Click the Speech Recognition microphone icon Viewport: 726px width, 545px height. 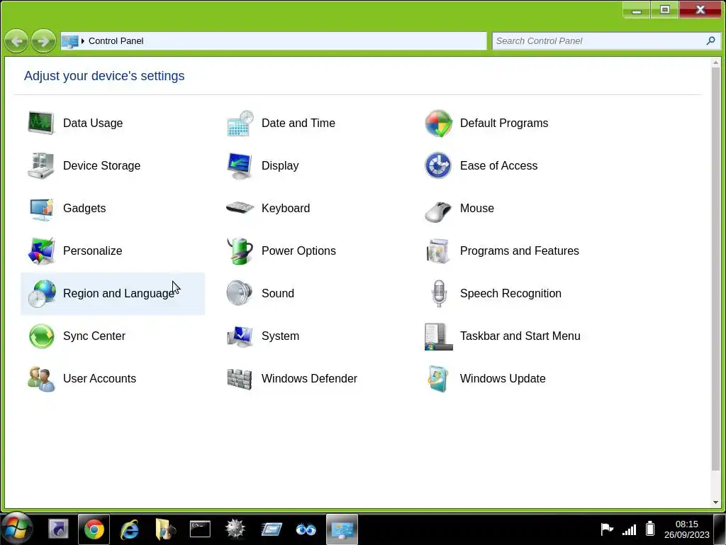tap(438, 293)
